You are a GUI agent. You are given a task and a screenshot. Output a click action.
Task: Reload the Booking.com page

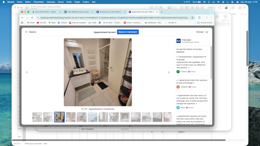pos(32,18)
